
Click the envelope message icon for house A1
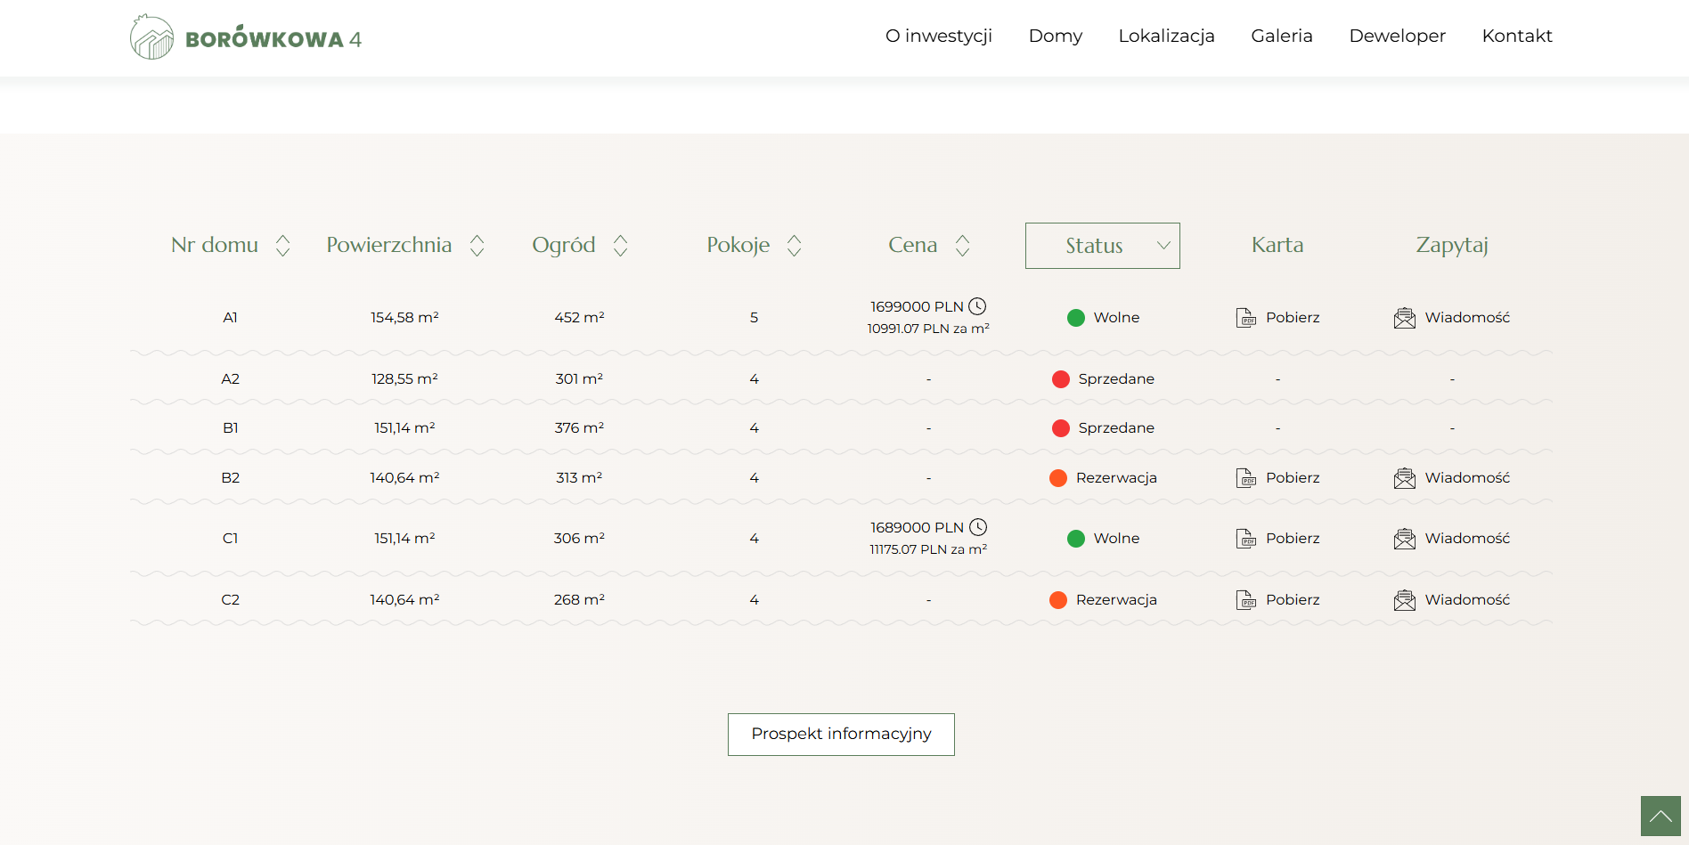point(1405,318)
